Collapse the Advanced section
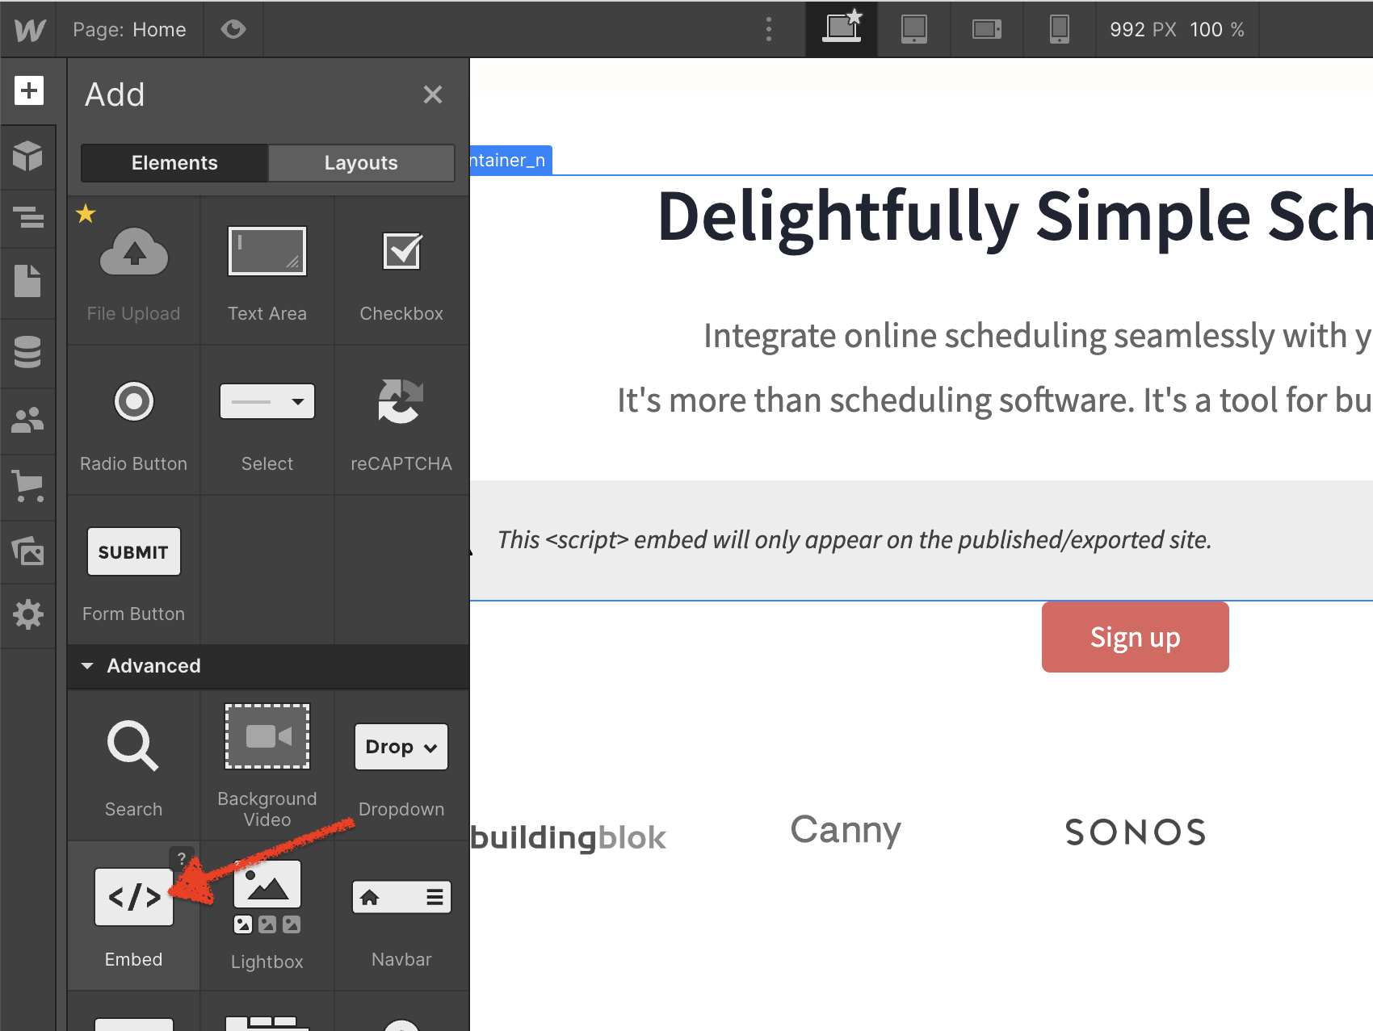 tap(267, 666)
